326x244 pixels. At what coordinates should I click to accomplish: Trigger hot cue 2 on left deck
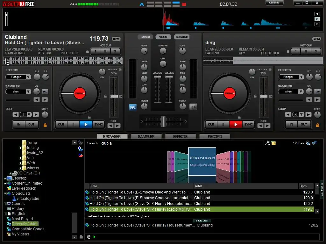pos(105,51)
